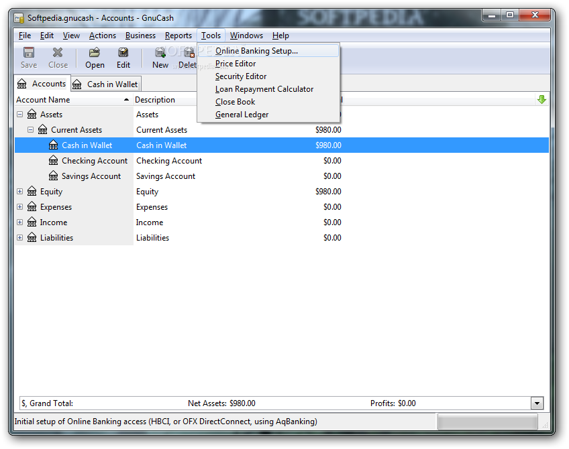Viewport: 569px width, 449px height.
Task: Open the File menu
Action: [x=25, y=36]
